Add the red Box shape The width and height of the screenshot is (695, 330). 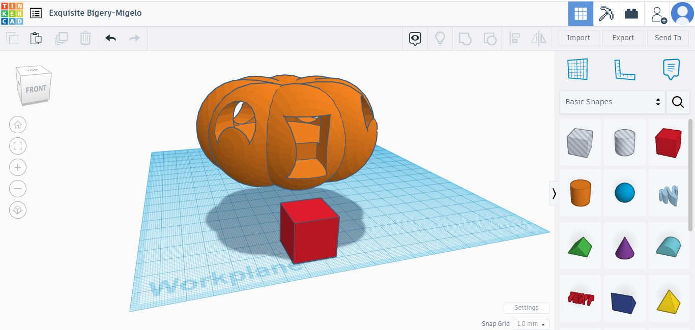click(x=668, y=142)
